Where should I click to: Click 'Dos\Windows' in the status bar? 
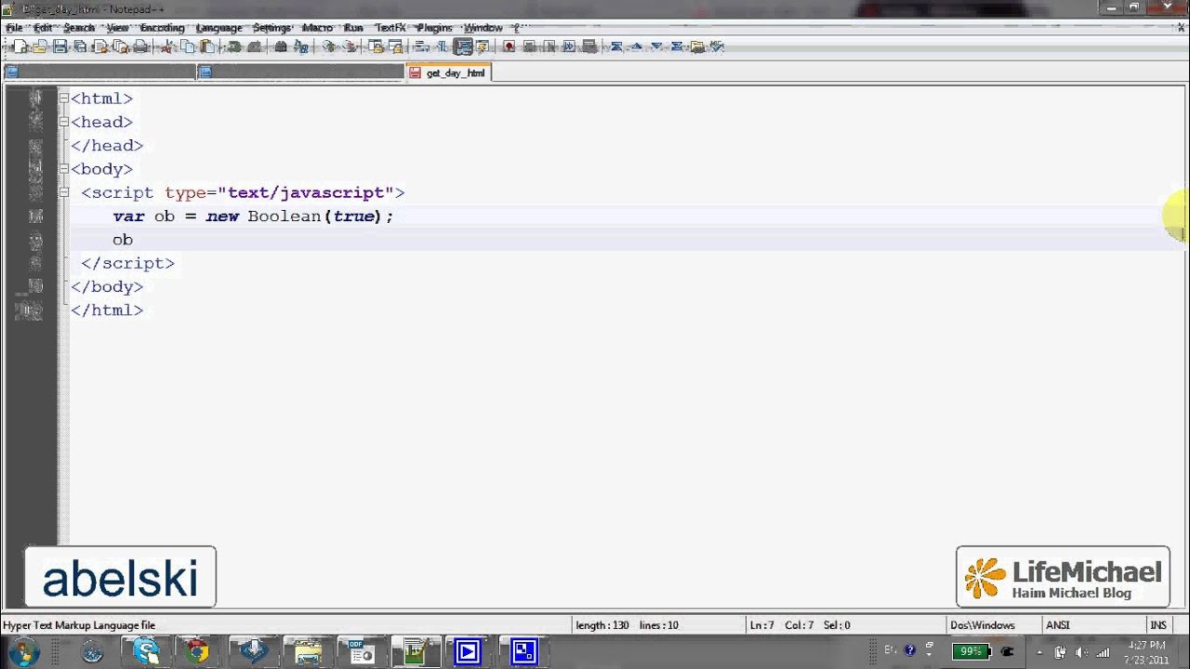click(983, 625)
